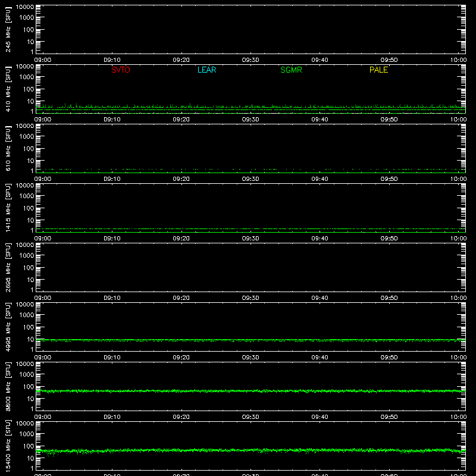Click the green data trace in 8800 MHz panel
Screen dimensions: 476x476
click(250, 391)
